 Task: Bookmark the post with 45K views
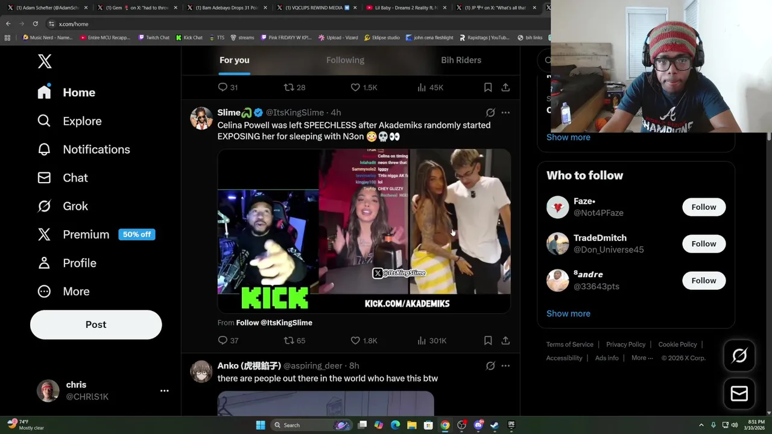pyautogui.click(x=488, y=87)
